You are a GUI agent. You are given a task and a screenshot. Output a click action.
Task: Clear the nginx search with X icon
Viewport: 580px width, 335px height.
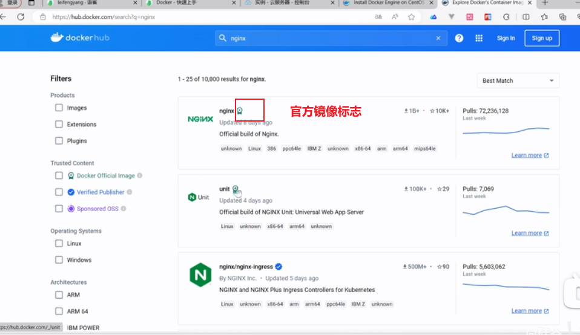438,38
